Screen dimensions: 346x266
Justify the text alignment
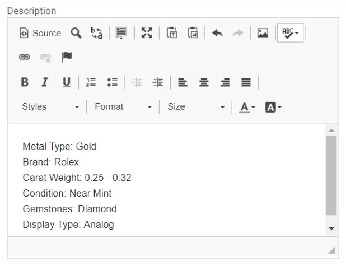click(246, 82)
